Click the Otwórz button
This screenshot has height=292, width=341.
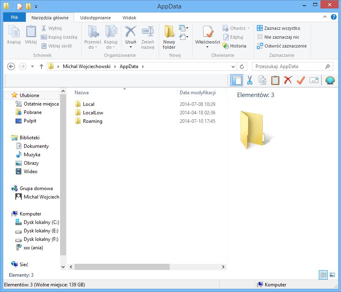tap(236, 28)
